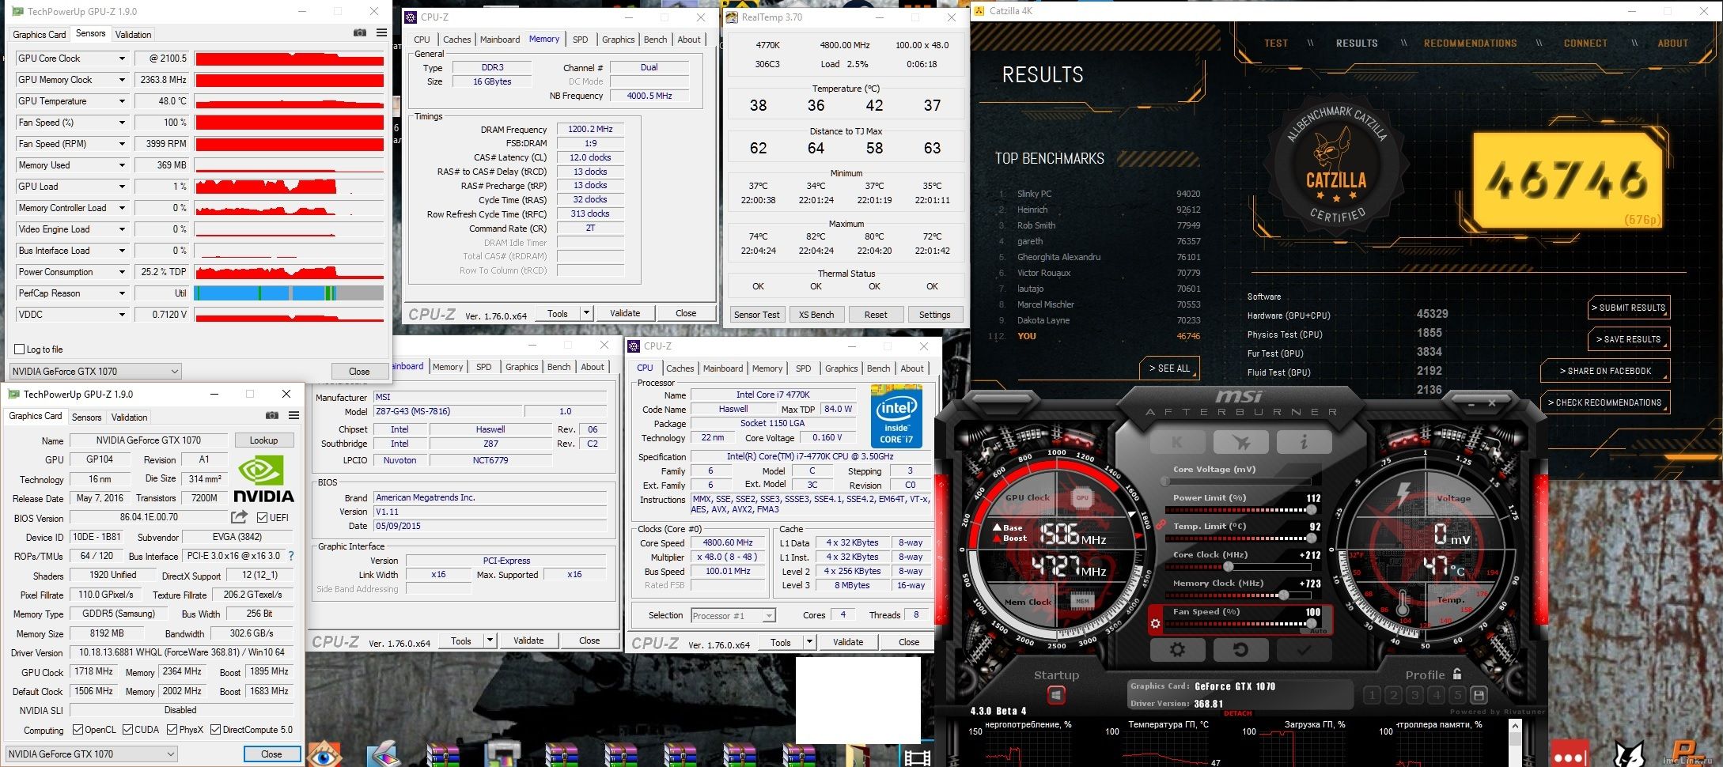
Task: Open the Caches tab in CPU-Z CPU window
Action: pos(680,368)
